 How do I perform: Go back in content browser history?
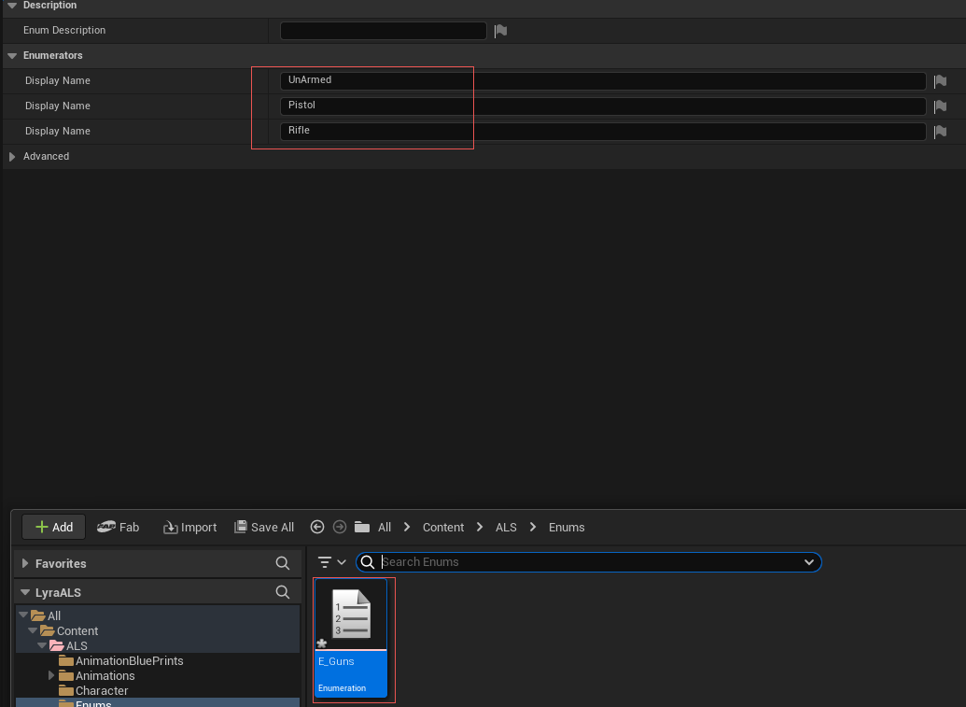[317, 527]
